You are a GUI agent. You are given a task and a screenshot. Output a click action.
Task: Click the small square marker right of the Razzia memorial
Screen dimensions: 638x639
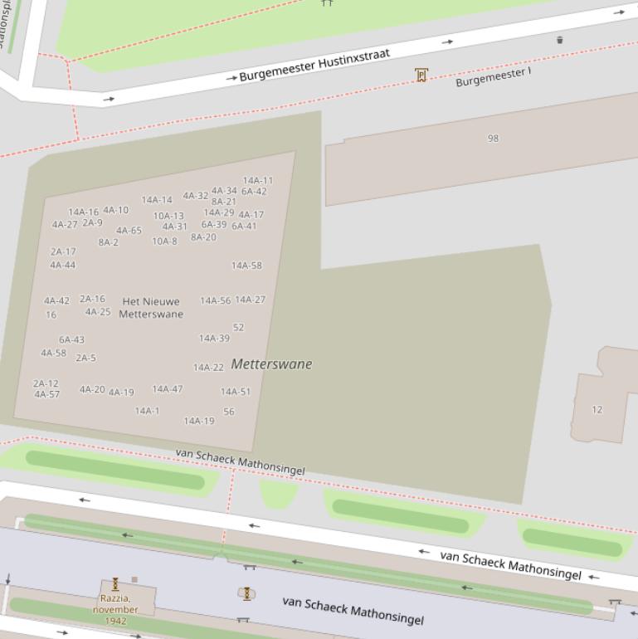[134, 579]
